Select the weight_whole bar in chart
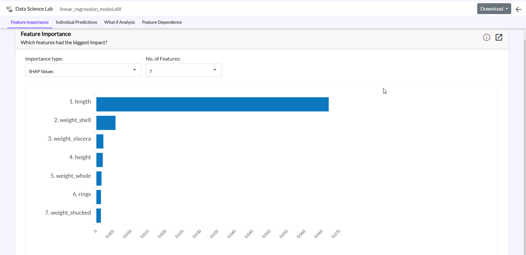Screen dimensions: 526x255 click(99, 178)
